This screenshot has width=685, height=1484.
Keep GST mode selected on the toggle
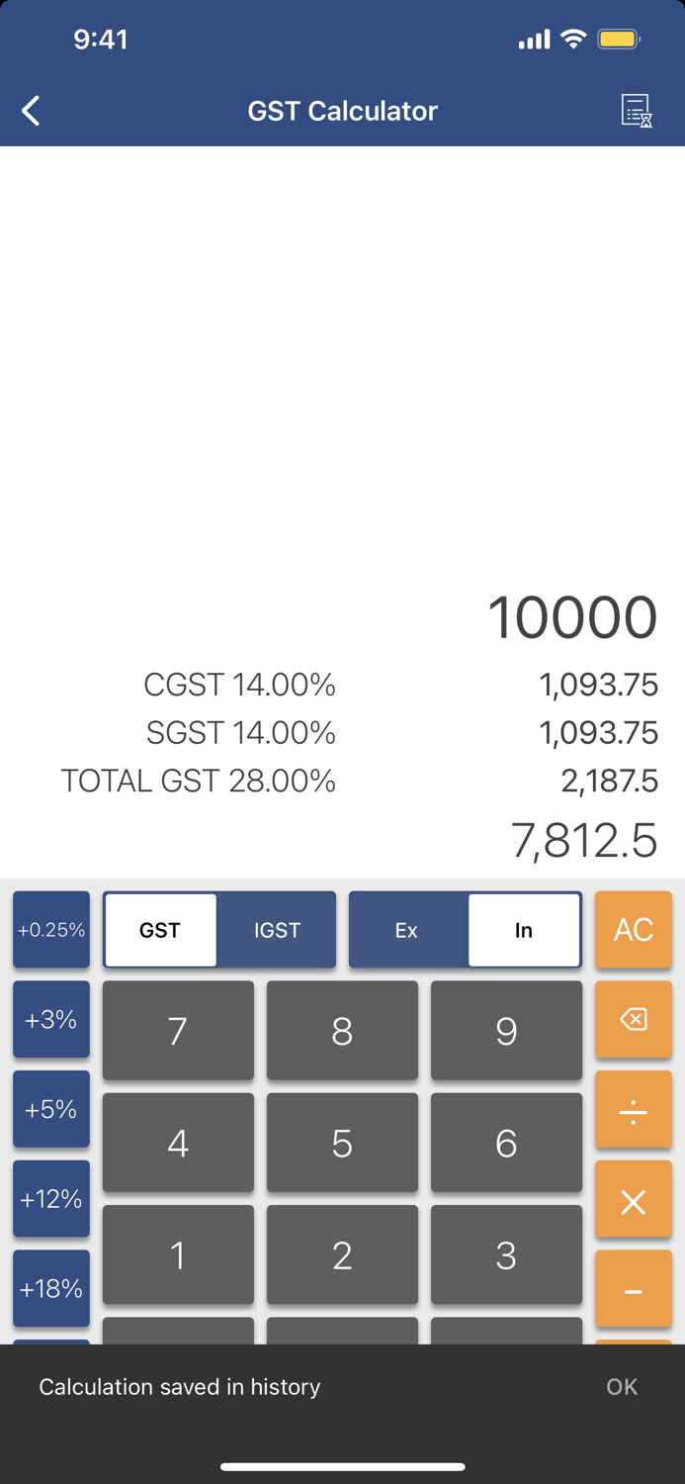coord(161,929)
